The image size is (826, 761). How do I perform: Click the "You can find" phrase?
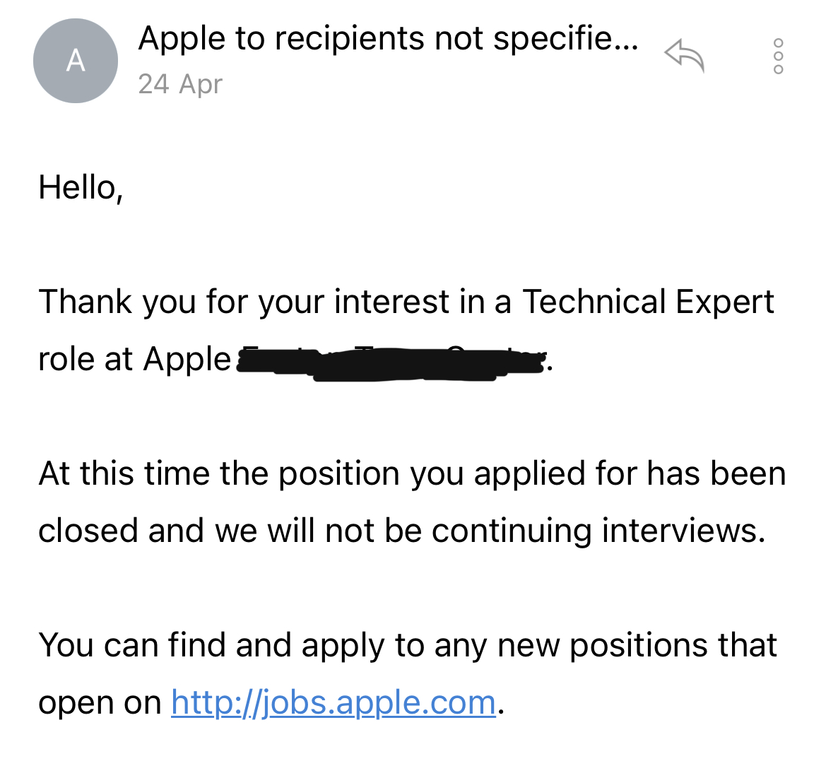tap(132, 645)
